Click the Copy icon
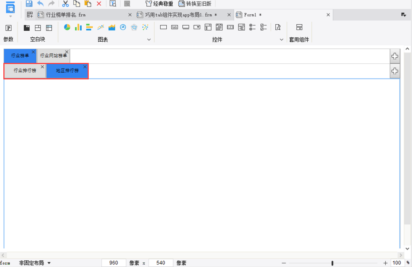The image size is (412, 267). pyautogui.click(x=76, y=4)
